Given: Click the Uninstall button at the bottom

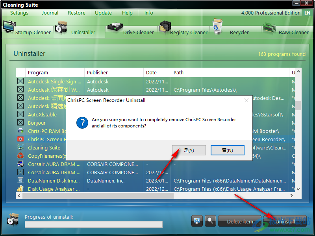Looking at the screenshot, I should pos(285,221).
